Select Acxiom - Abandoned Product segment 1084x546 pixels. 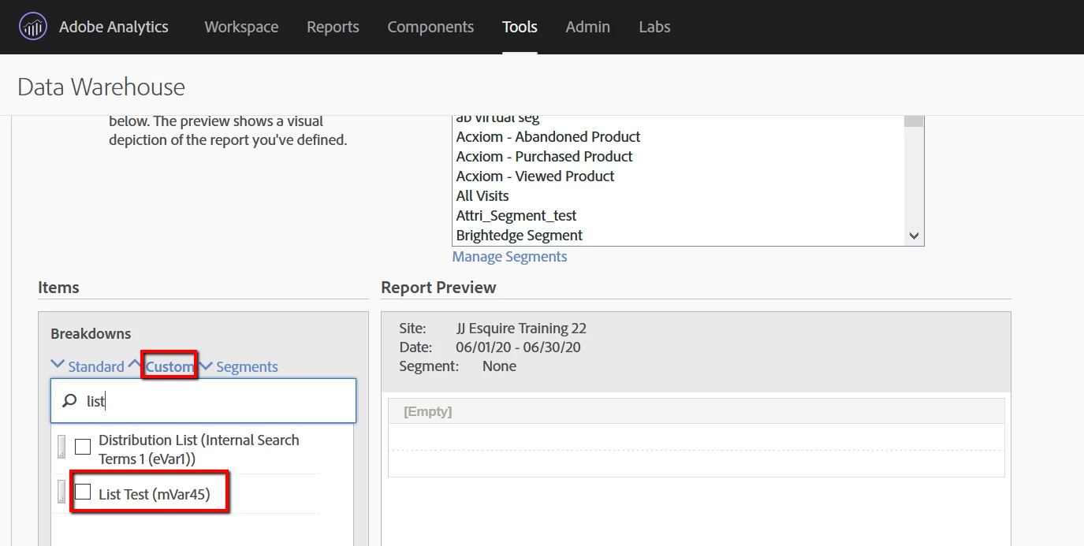pyautogui.click(x=548, y=137)
